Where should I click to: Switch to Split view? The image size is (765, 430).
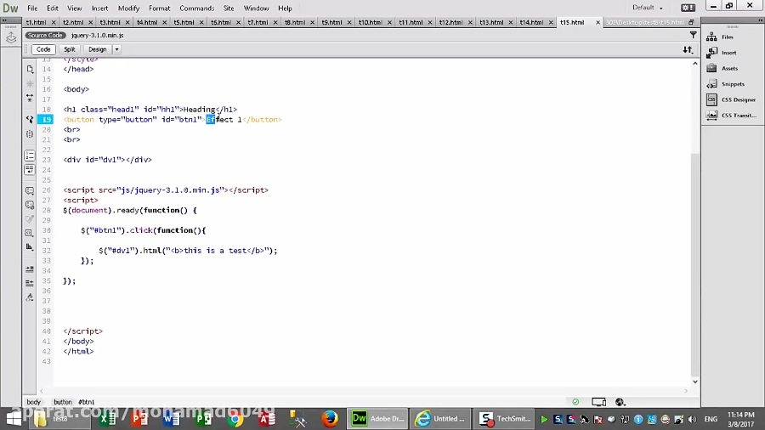pyautogui.click(x=70, y=49)
